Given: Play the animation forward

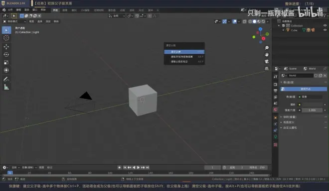Looking at the screenshot, I should (138, 168).
